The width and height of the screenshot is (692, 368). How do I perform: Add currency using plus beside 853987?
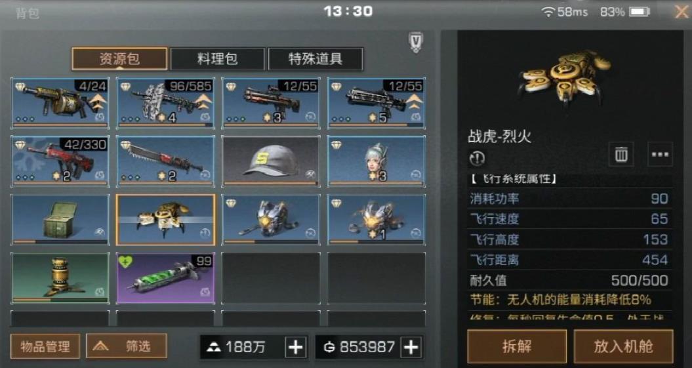click(x=411, y=347)
